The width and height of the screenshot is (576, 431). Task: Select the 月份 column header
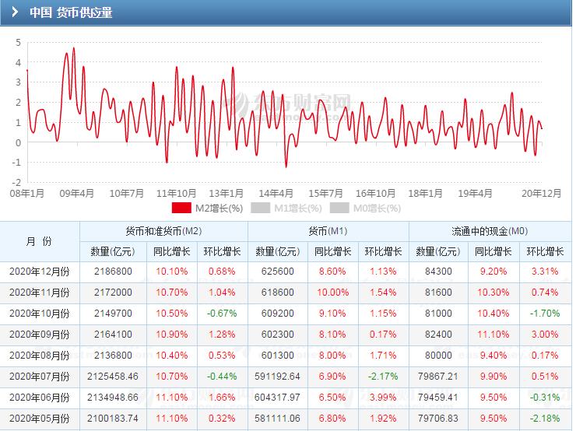click(x=39, y=242)
